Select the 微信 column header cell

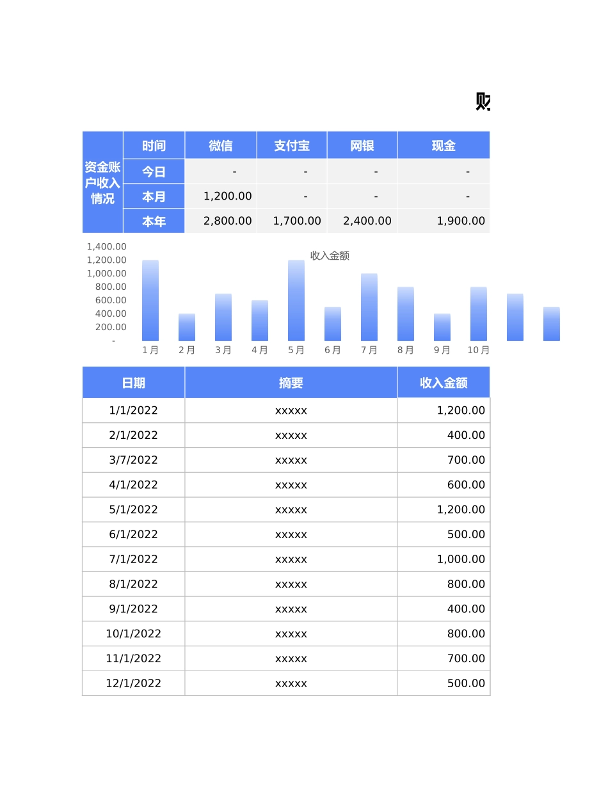click(221, 145)
